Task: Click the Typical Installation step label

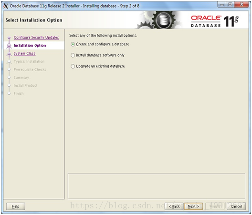Action: (29, 61)
